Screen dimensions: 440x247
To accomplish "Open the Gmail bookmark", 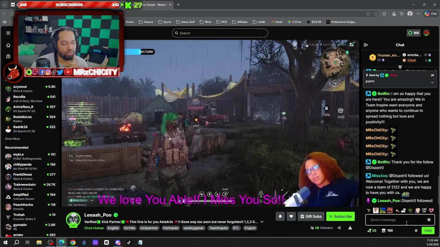I will (276, 22).
